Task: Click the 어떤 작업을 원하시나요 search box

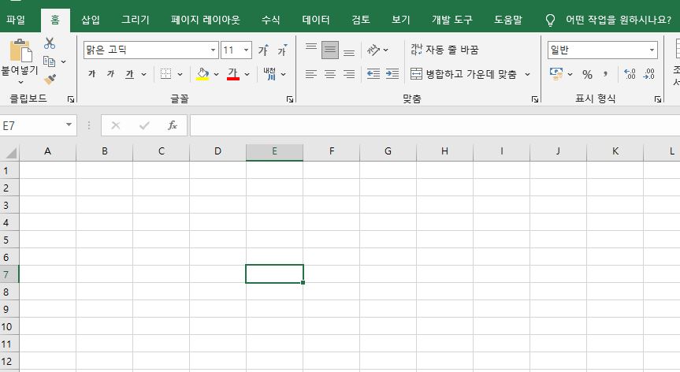Action: [618, 20]
